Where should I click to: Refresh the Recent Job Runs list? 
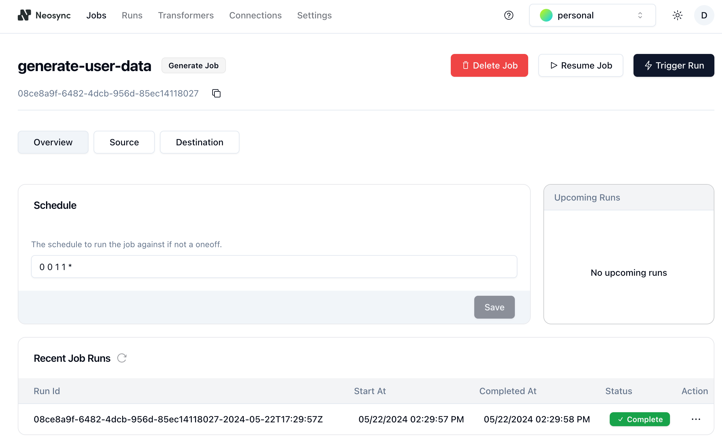point(121,358)
